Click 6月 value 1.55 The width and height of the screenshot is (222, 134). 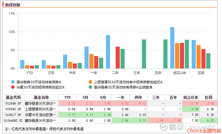(x=107, y=121)
